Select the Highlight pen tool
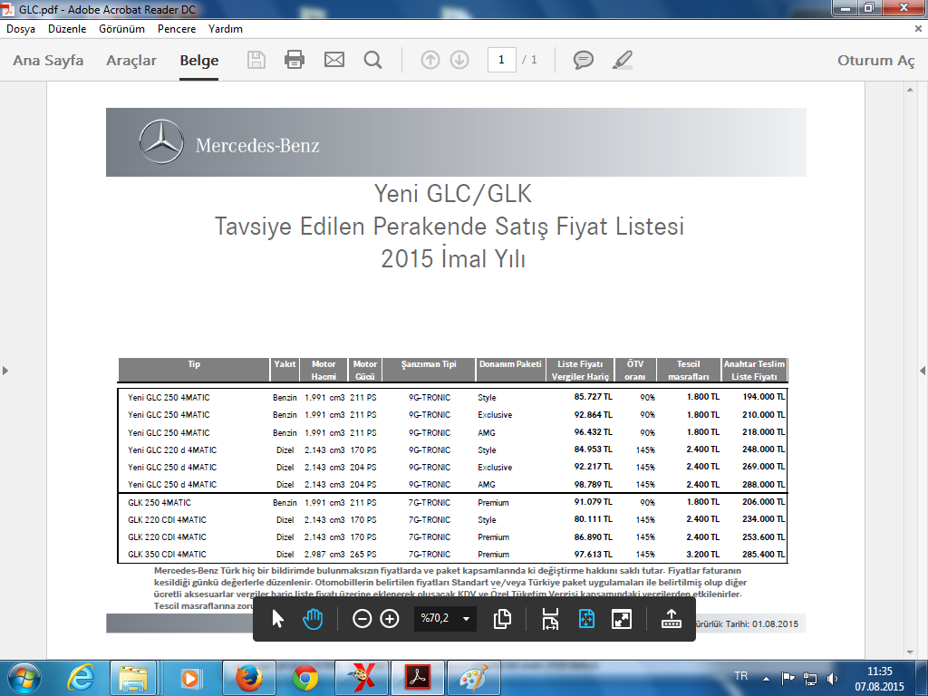 [622, 60]
